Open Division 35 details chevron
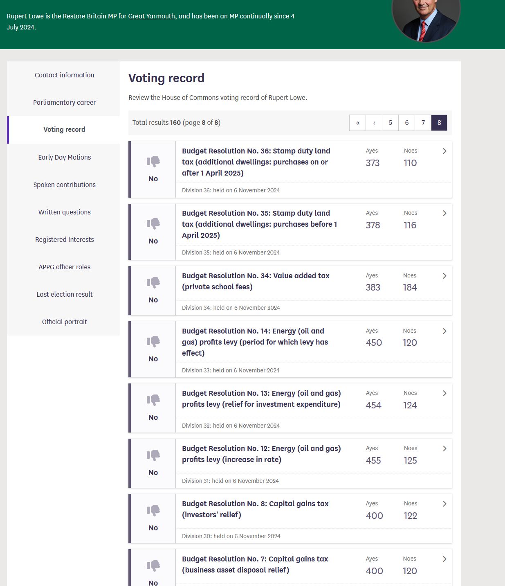The width and height of the screenshot is (505, 586). (444, 213)
